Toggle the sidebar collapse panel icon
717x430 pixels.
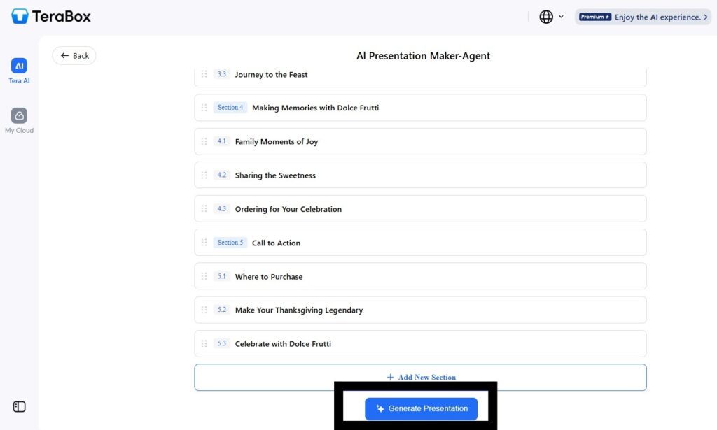click(19, 406)
